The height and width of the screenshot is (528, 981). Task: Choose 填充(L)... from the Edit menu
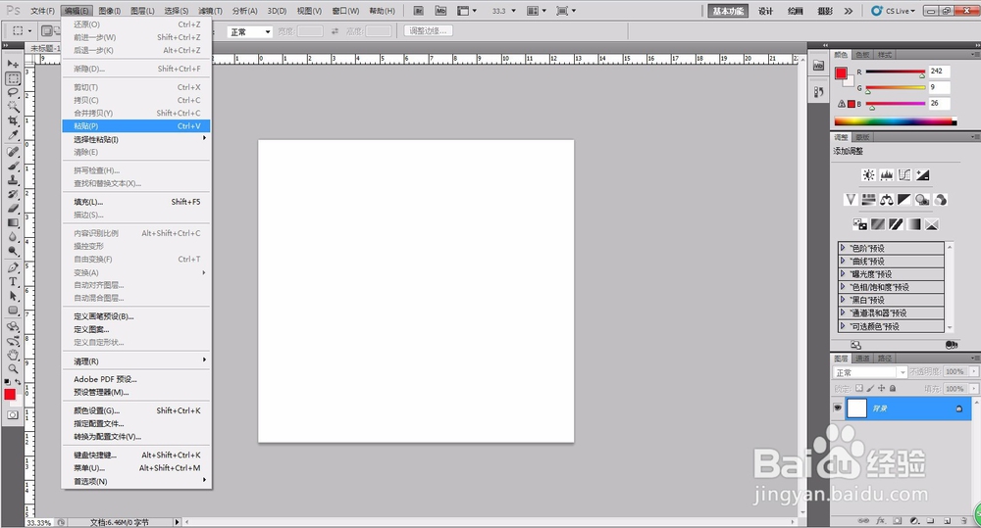coord(136,202)
